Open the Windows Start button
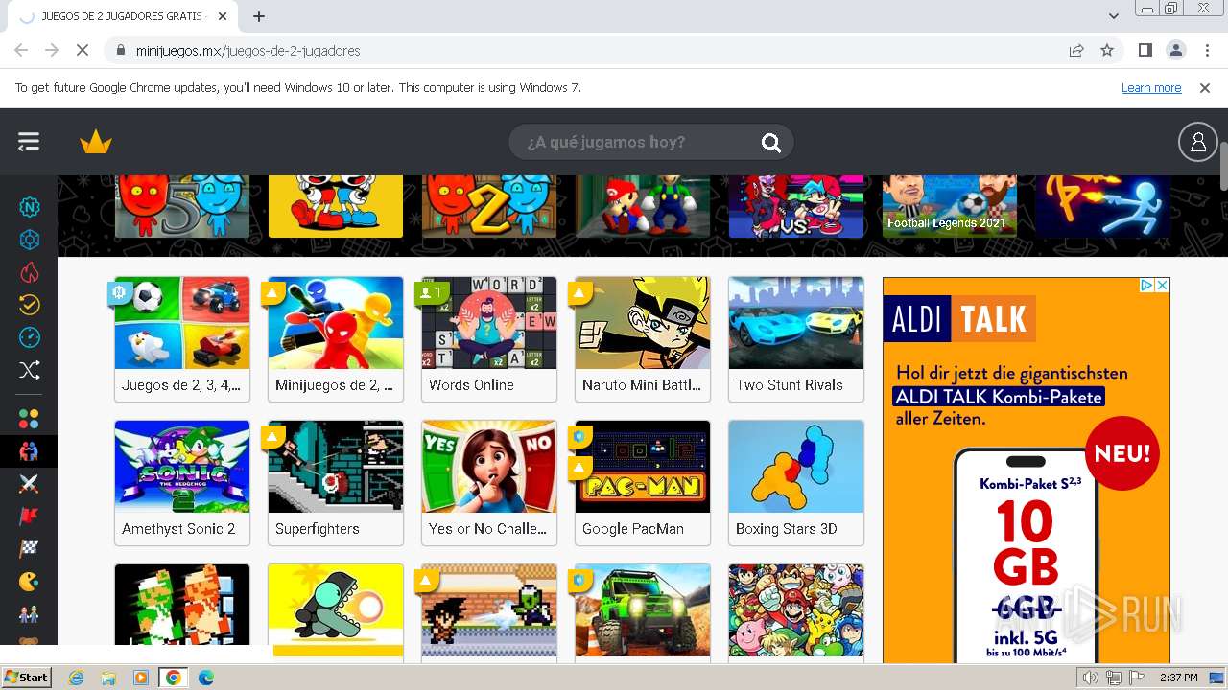 pyautogui.click(x=26, y=677)
